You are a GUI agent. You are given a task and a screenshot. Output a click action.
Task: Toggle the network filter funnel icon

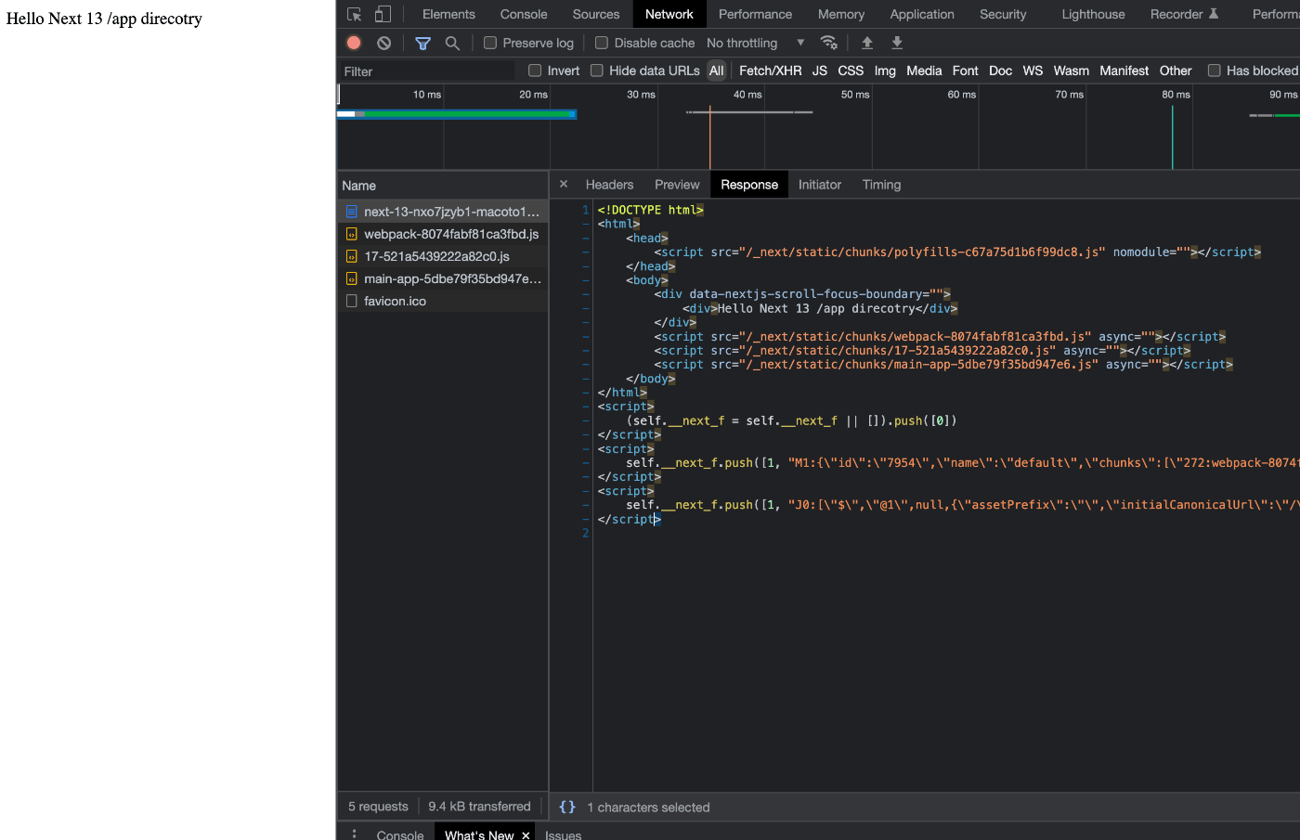[422, 43]
